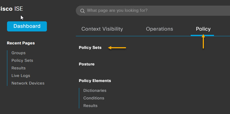Click the Recent Pages heading
Image resolution: width=230 pixels, height=114 pixels.
(21, 43)
